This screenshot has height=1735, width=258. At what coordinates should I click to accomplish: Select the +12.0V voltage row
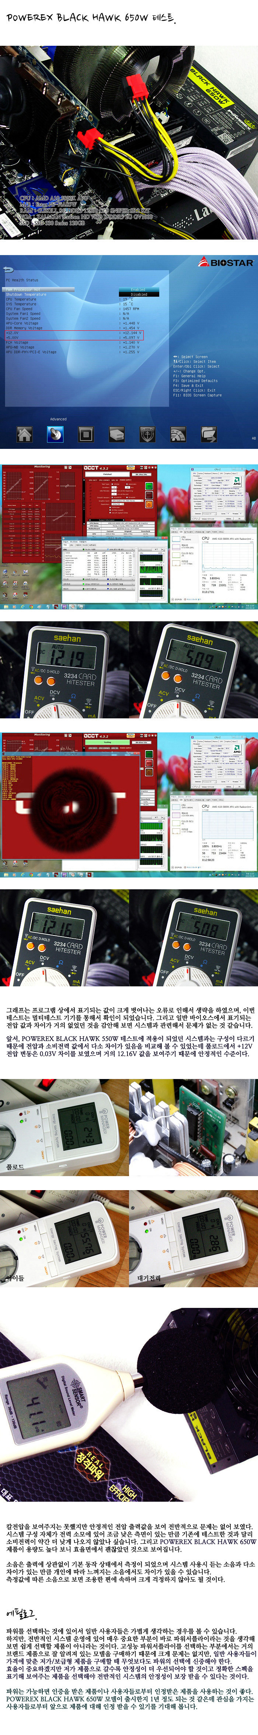[x=82, y=333]
